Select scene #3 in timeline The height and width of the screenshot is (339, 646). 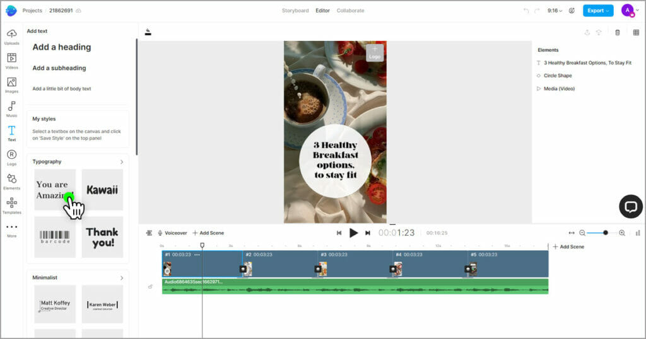click(x=355, y=264)
